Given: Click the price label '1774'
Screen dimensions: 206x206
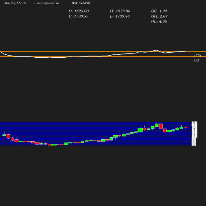Looking at the screenshot, I should tap(197, 56).
